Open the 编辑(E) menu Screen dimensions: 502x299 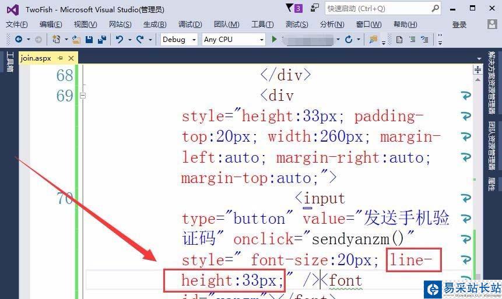tap(51, 24)
